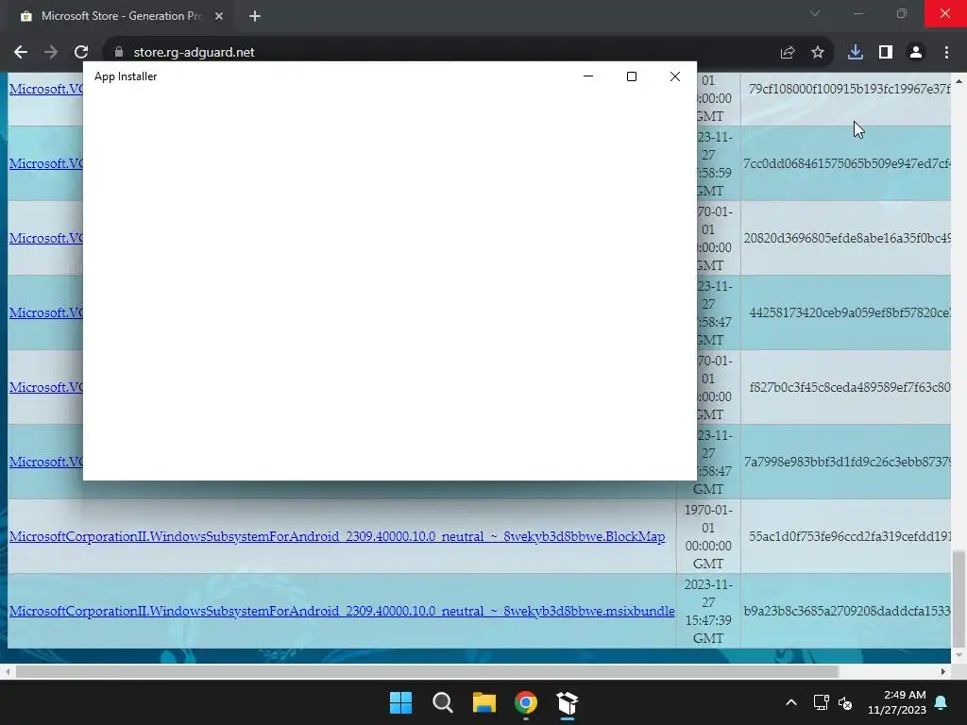Click the forward navigation arrow
This screenshot has width=967, height=725.
(51, 53)
